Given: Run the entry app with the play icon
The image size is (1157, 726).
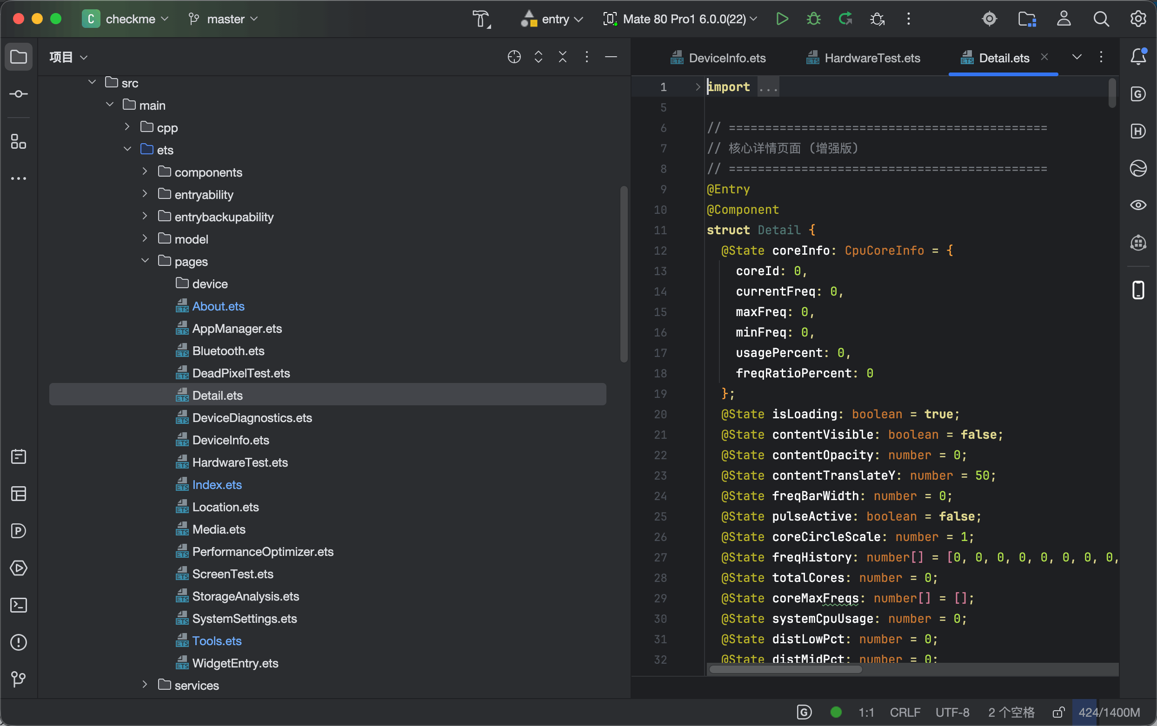Looking at the screenshot, I should coord(782,19).
